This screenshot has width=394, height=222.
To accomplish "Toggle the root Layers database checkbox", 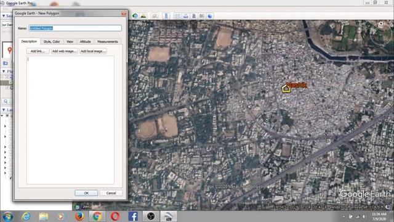I will point(7,116).
